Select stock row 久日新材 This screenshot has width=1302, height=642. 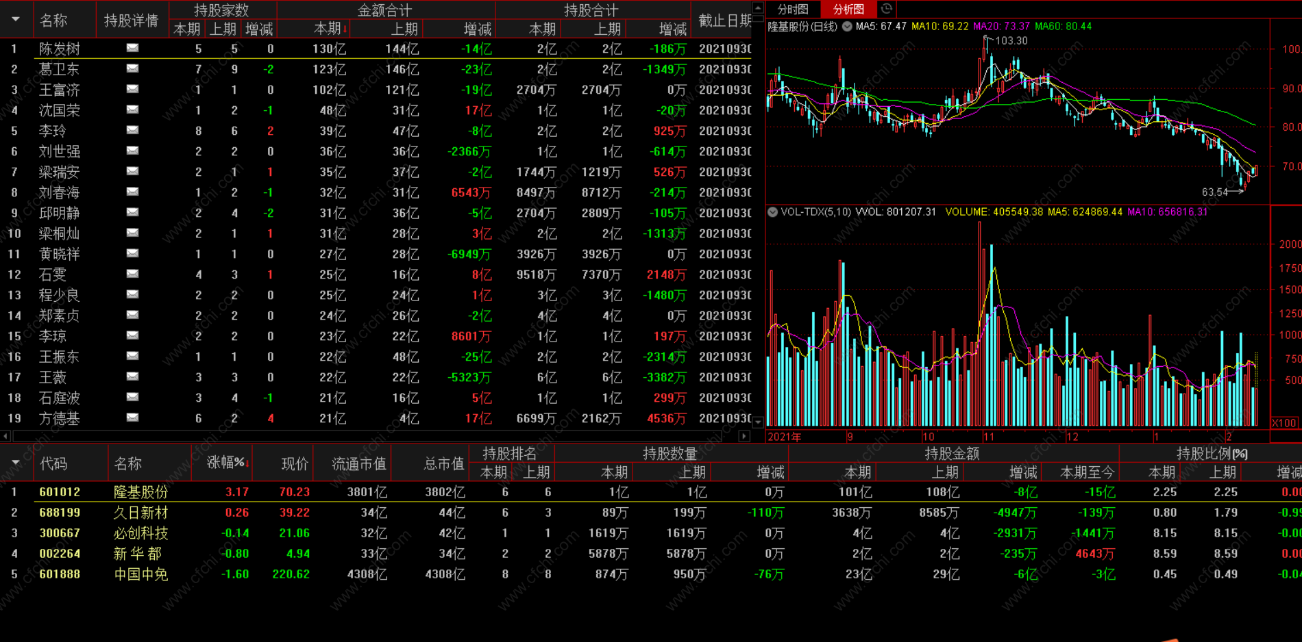pos(651,512)
